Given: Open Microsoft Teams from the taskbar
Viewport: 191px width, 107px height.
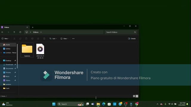Looking at the screenshot, I should click(x=93, y=104).
